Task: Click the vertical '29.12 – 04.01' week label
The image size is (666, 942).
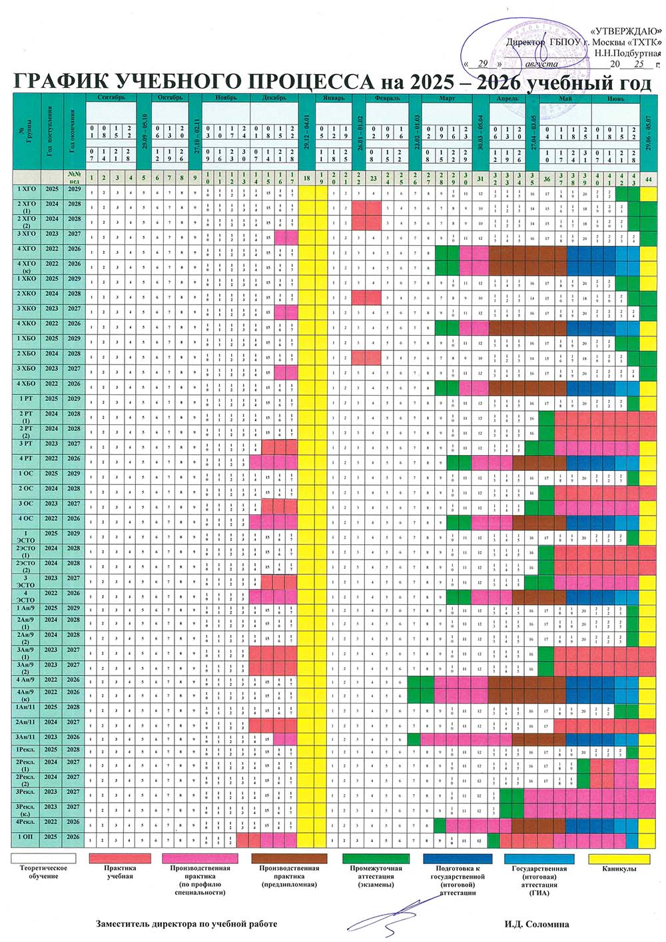Action: (x=306, y=132)
